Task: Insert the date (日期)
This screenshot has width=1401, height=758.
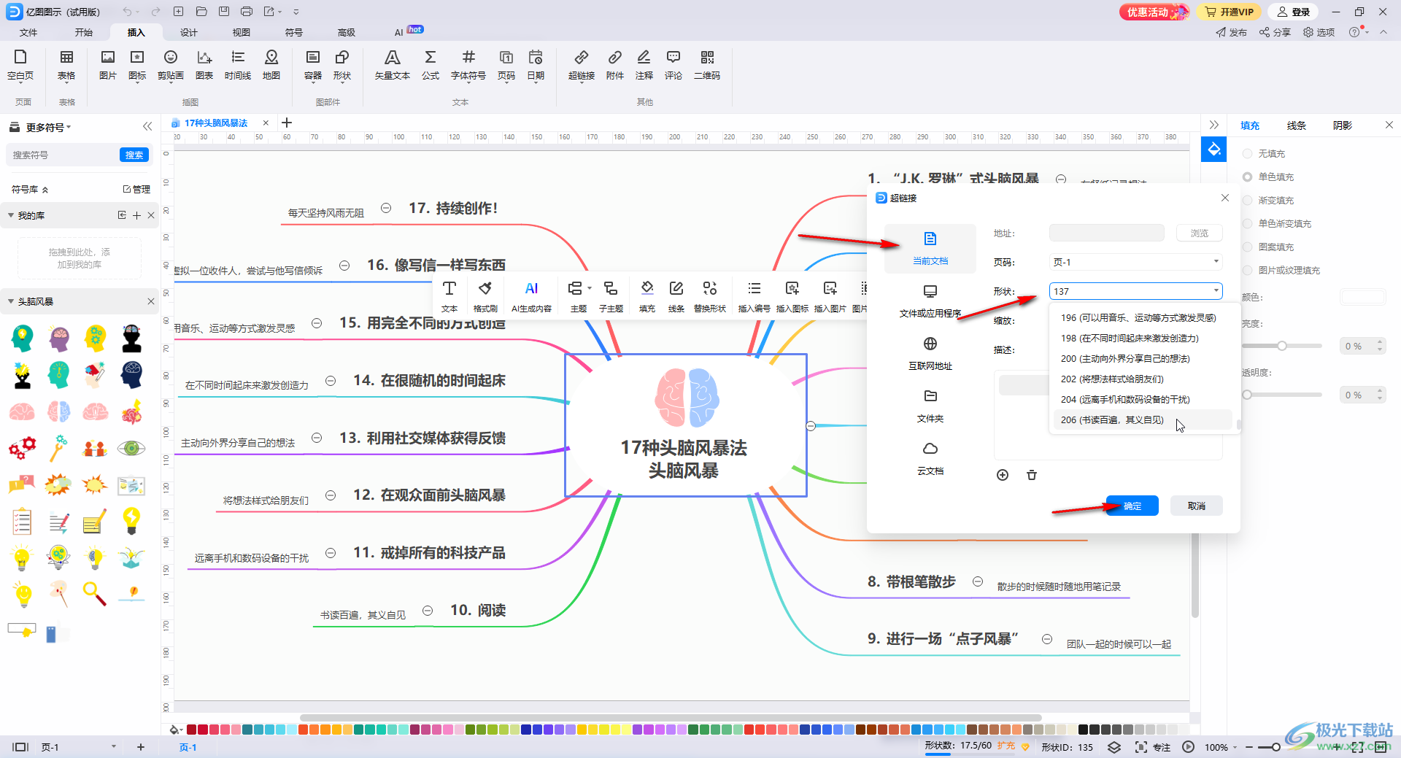Action: pyautogui.click(x=536, y=65)
